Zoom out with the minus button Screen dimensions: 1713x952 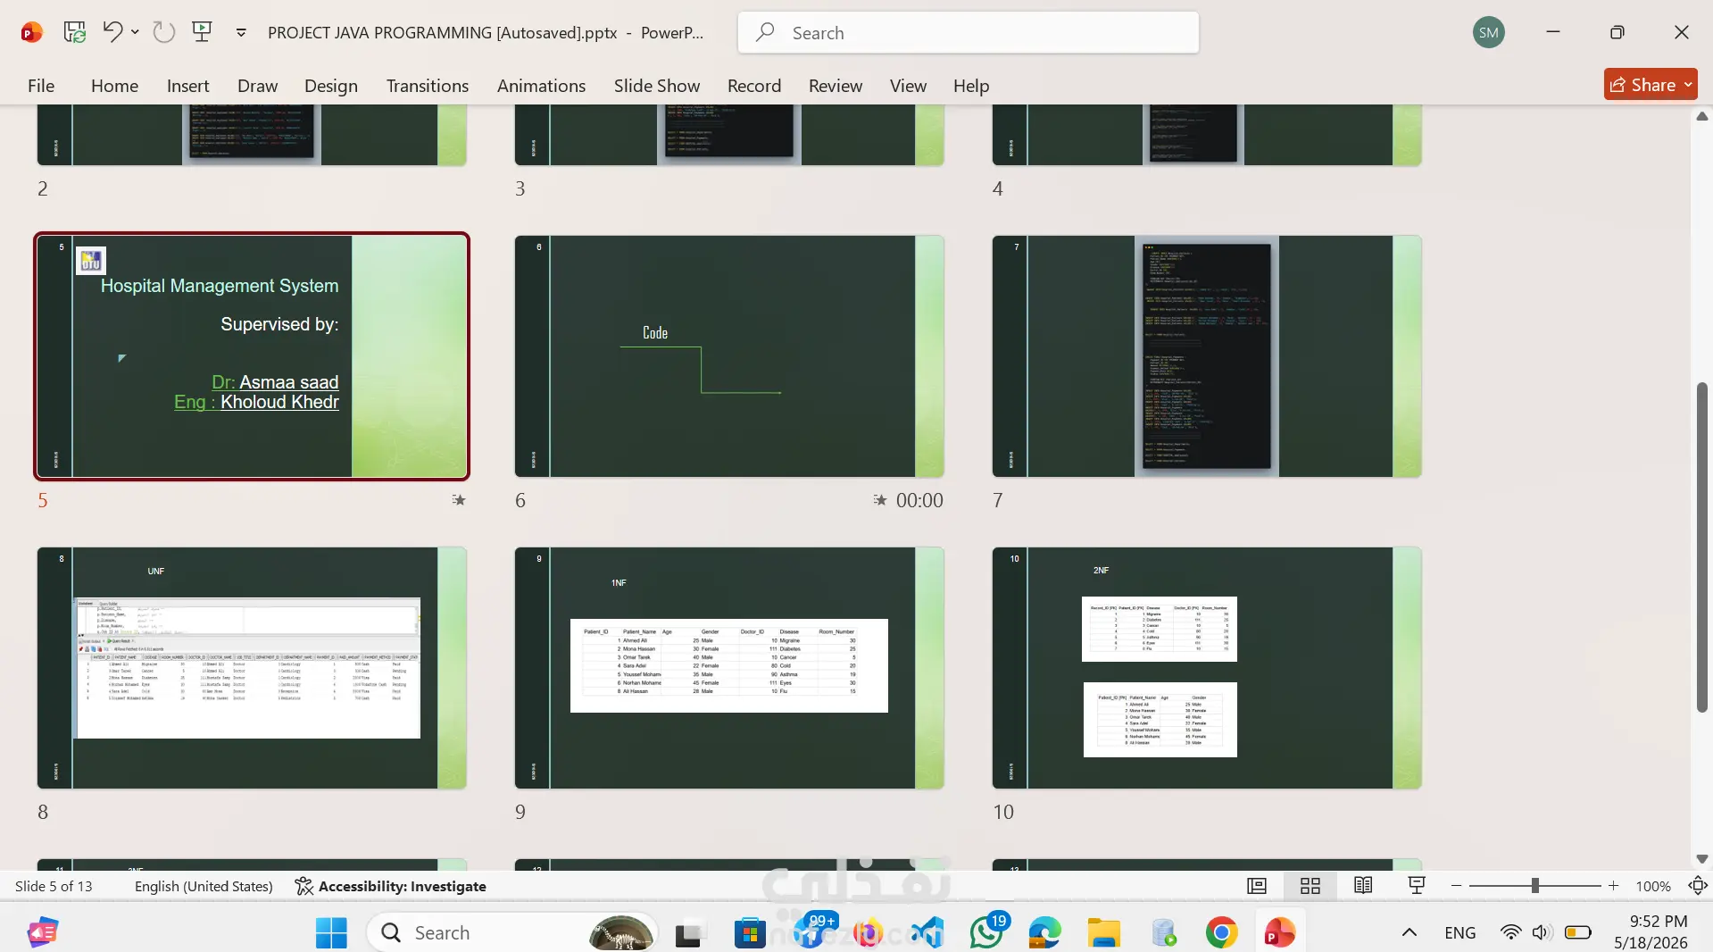click(1457, 886)
